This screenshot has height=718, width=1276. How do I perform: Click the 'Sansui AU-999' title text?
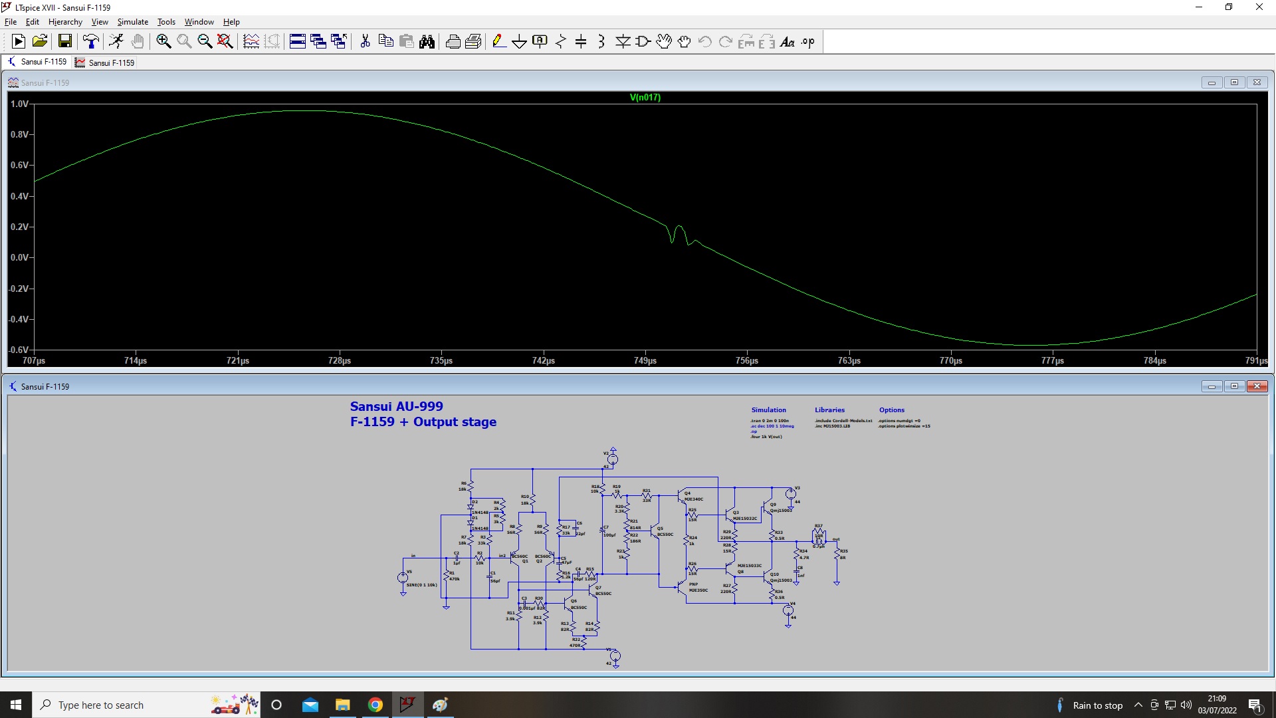[397, 406]
